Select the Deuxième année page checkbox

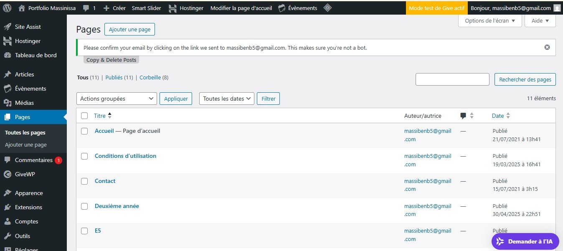pyautogui.click(x=84, y=206)
